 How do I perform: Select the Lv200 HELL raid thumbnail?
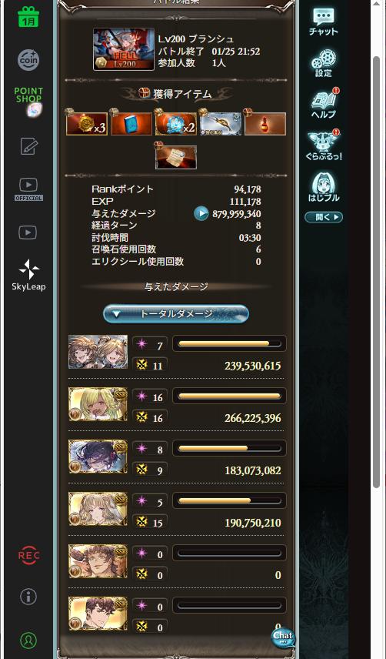pyautogui.click(x=124, y=49)
